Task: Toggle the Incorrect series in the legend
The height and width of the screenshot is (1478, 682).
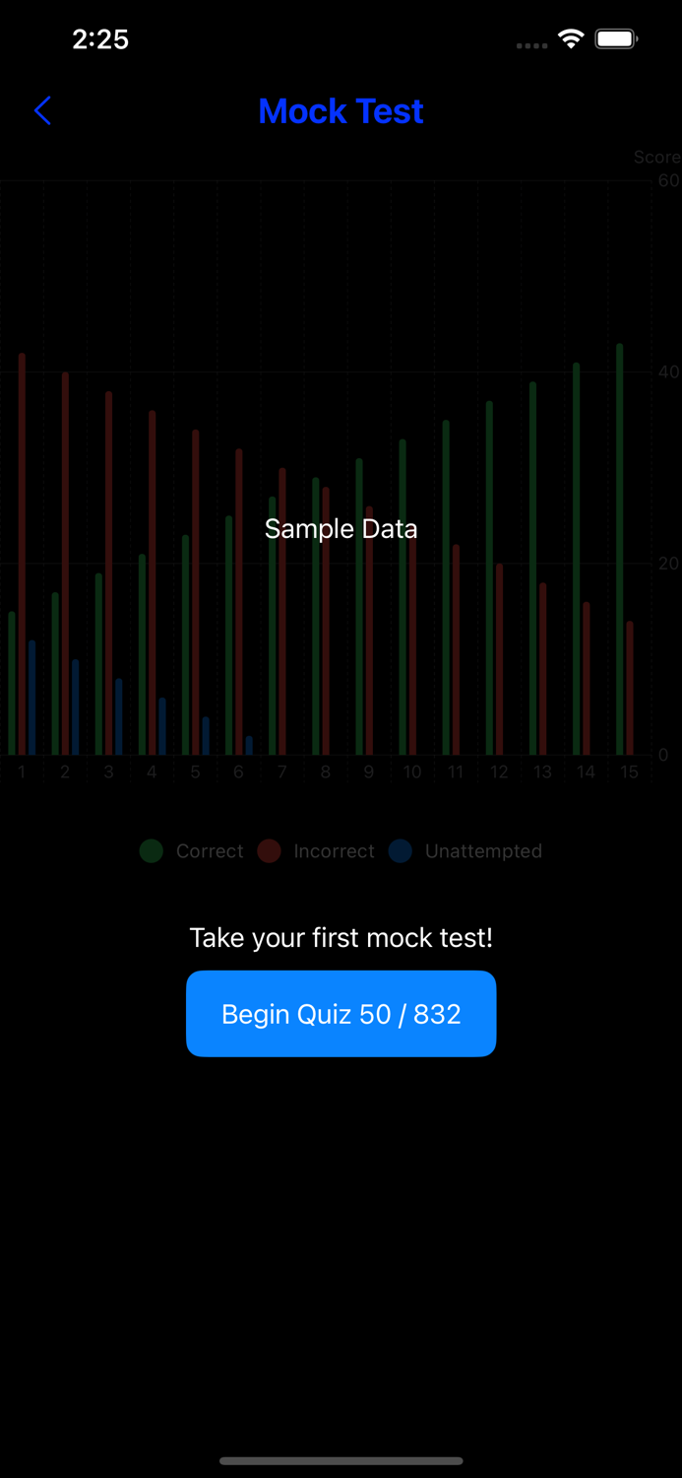Action: (315, 851)
